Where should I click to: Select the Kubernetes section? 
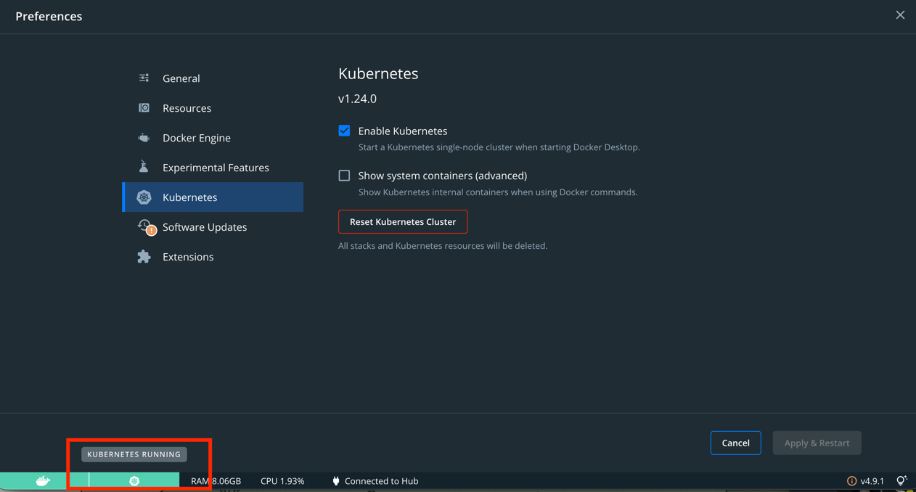click(213, 197)
